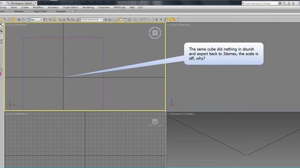Click the star Favorites icon

coord(293,3)
